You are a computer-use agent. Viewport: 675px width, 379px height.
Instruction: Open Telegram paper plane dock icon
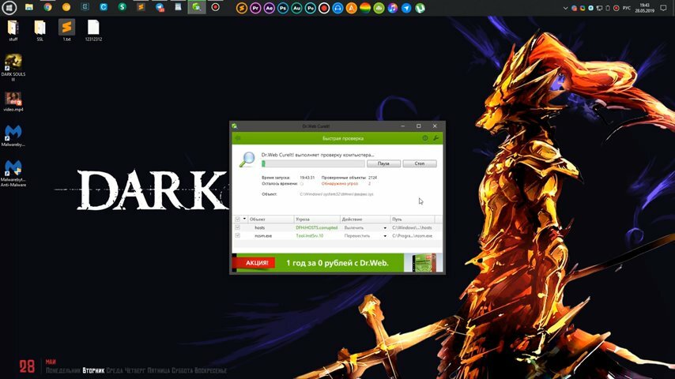tap(406, 8)
